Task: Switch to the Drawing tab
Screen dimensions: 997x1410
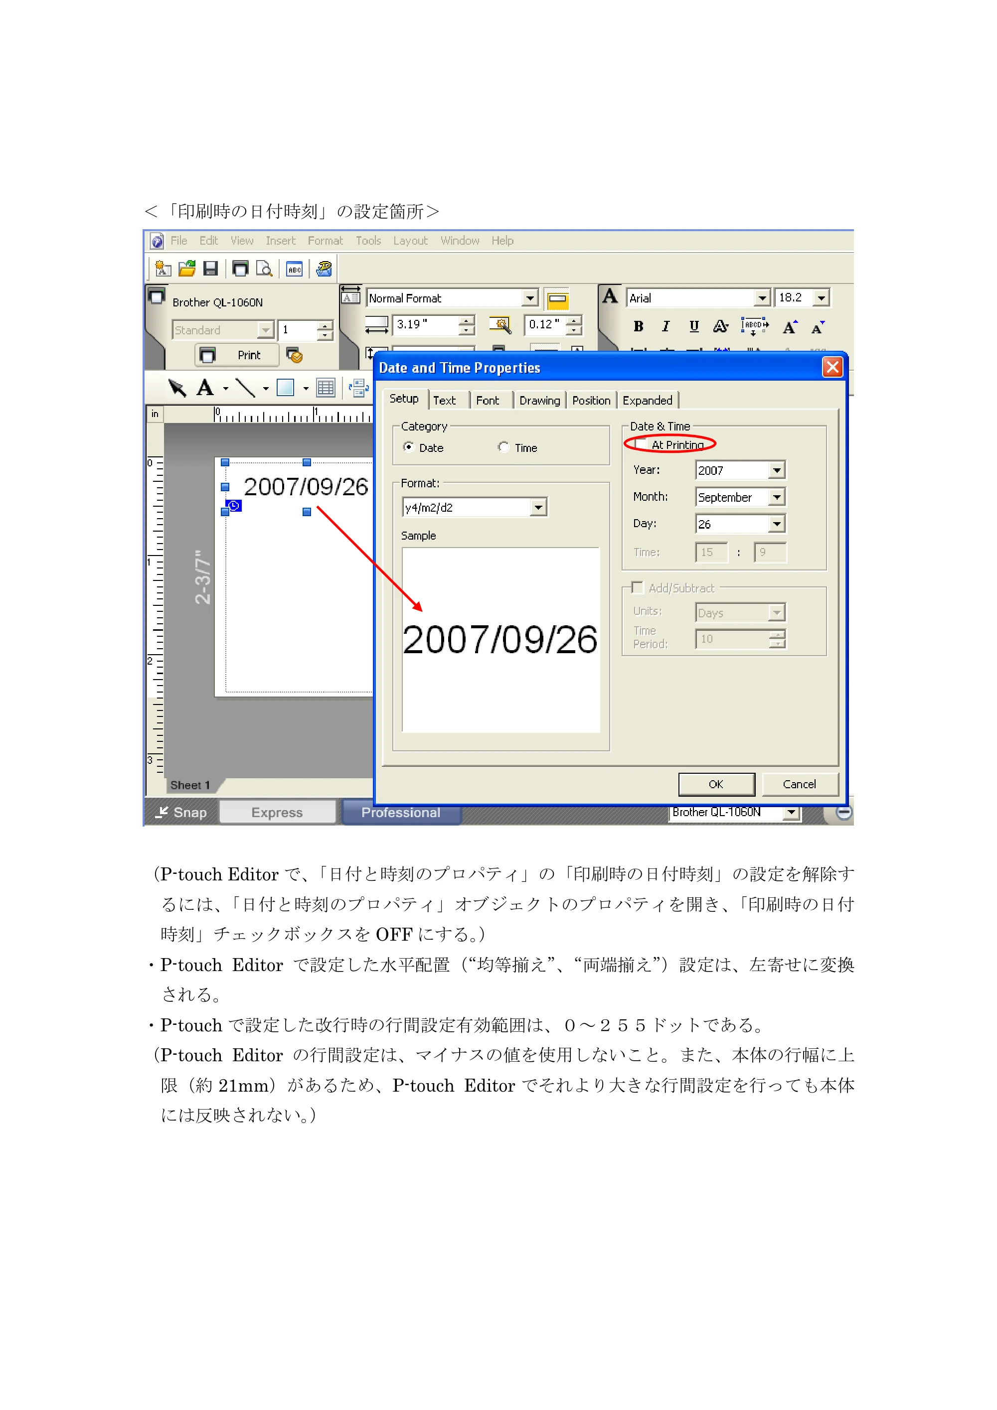Action: click(539, 401)
